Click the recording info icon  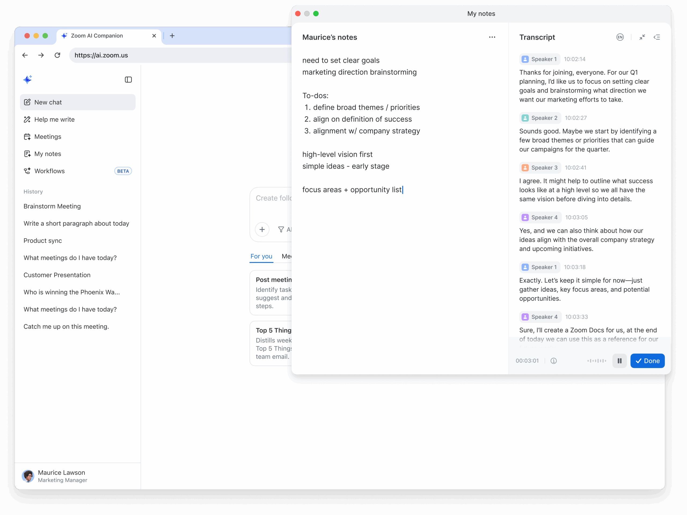point(554,361)
